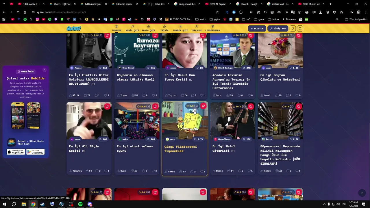Open the Number Quiz nav tab
Viewport: 370px width, 208px height.
click(180, 28)
